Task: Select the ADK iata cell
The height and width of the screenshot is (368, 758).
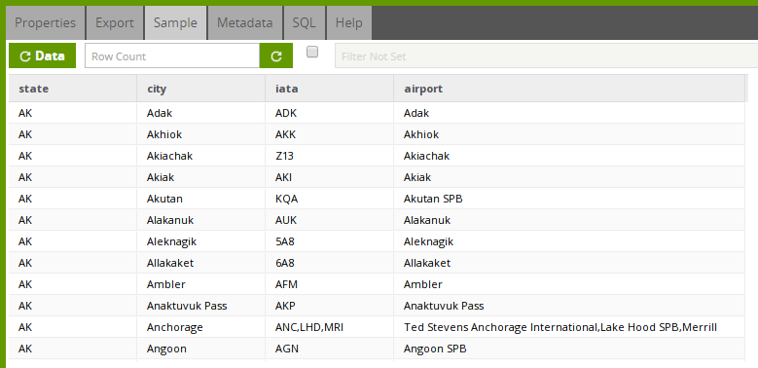Action: (330, 113)
